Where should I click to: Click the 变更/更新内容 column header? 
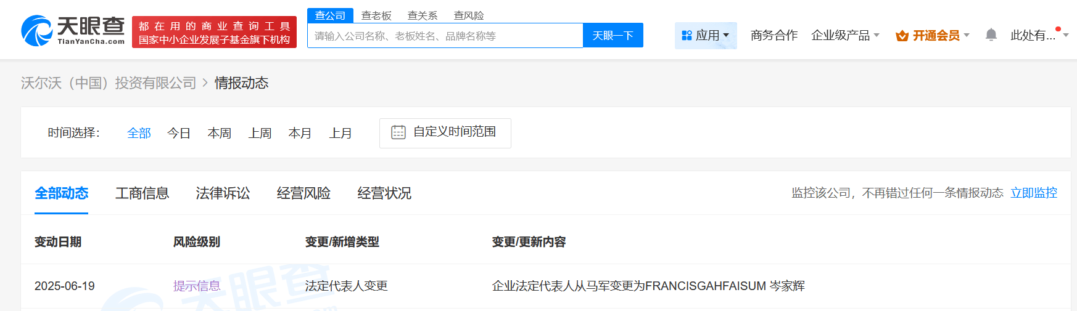(529, 242)
